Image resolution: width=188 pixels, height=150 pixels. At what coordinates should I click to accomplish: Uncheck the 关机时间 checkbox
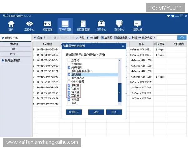coord(69,67)
